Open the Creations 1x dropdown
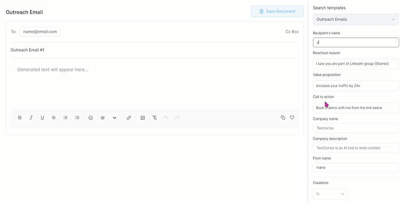Screen dimensions: 400x203 (x=330, y=194)
